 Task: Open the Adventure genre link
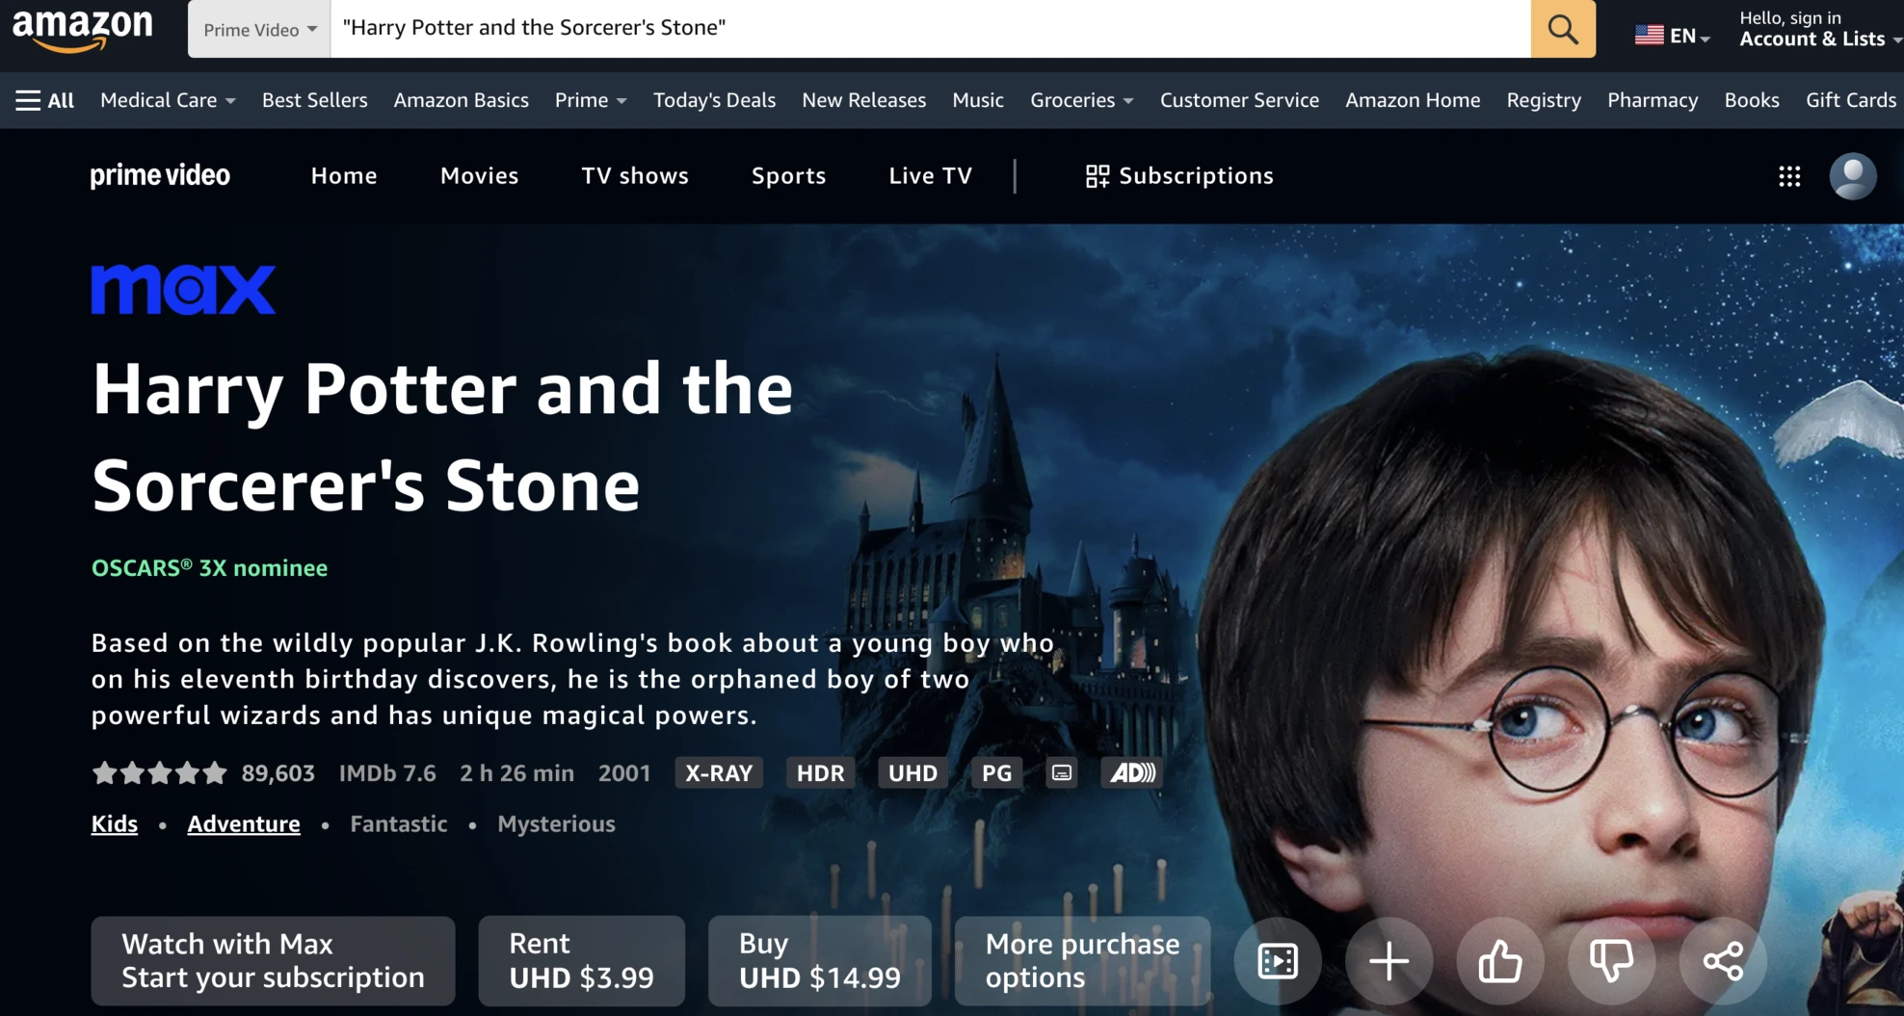coord(244,824)
